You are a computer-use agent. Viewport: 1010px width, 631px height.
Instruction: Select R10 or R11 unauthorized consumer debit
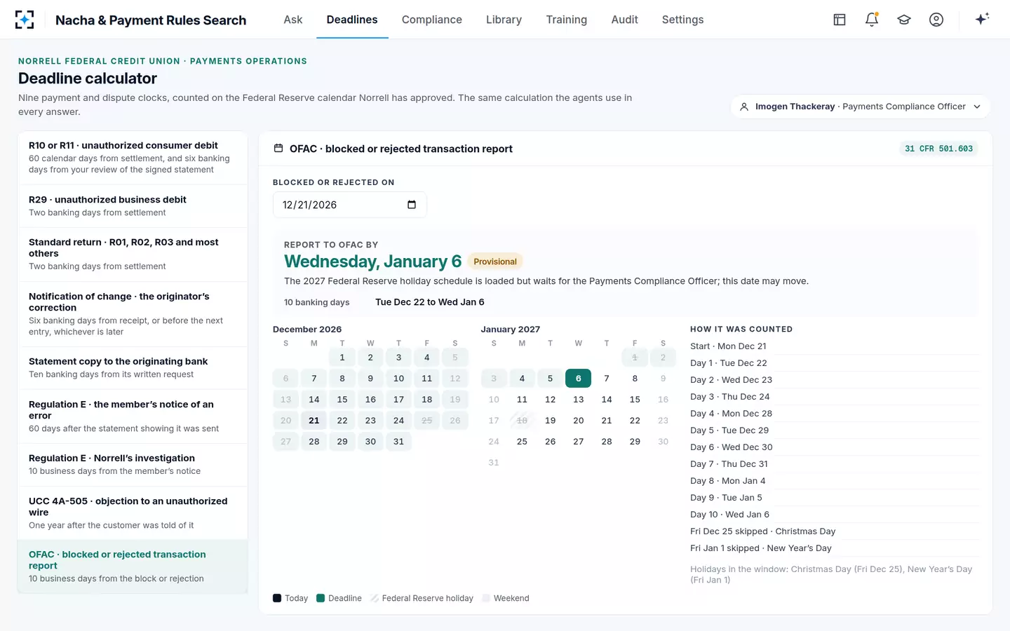pos(133,157)
